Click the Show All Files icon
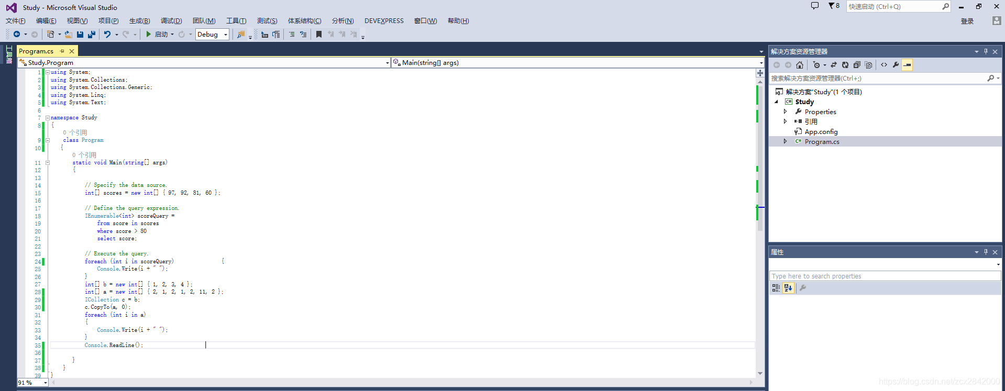This screenshot has width=1005, height=391. coord(869,65)
